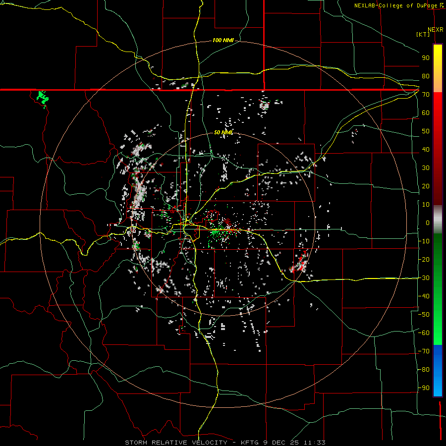Screen dimensions: 446x446
Task: Click the positive 90 scale value
Action: pyautogui.click(x=426, y=58)
